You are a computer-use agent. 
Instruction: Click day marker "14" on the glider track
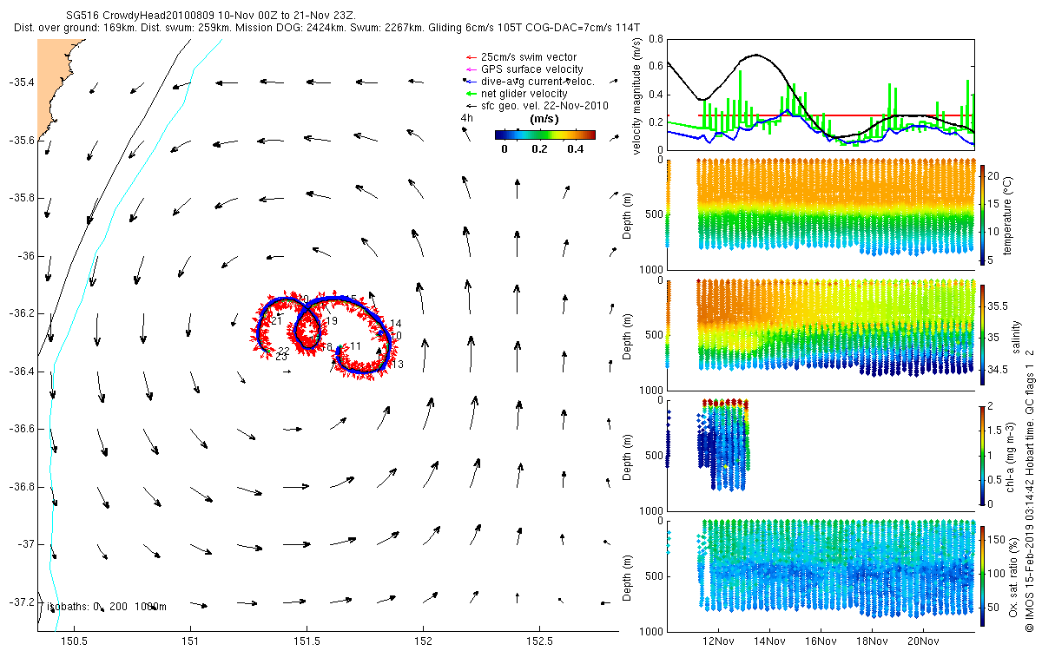pos(396,323)
